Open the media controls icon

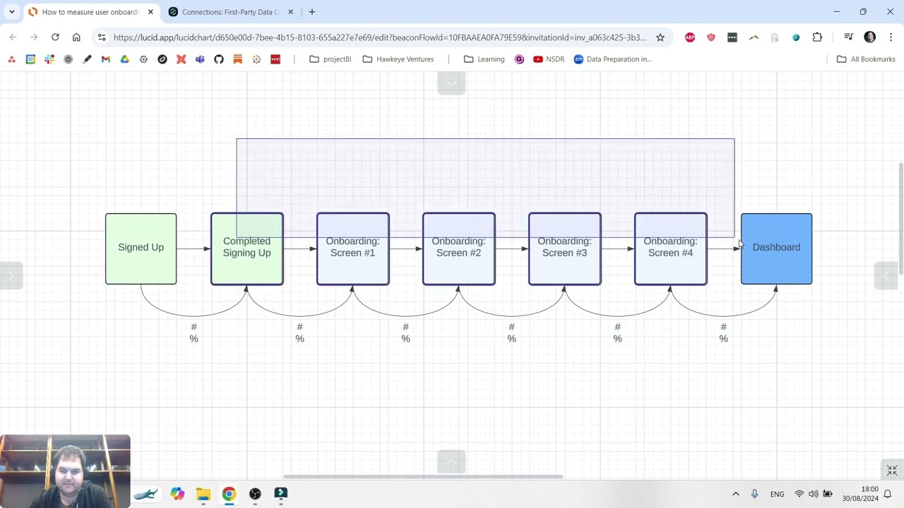[x=849, y=37]
